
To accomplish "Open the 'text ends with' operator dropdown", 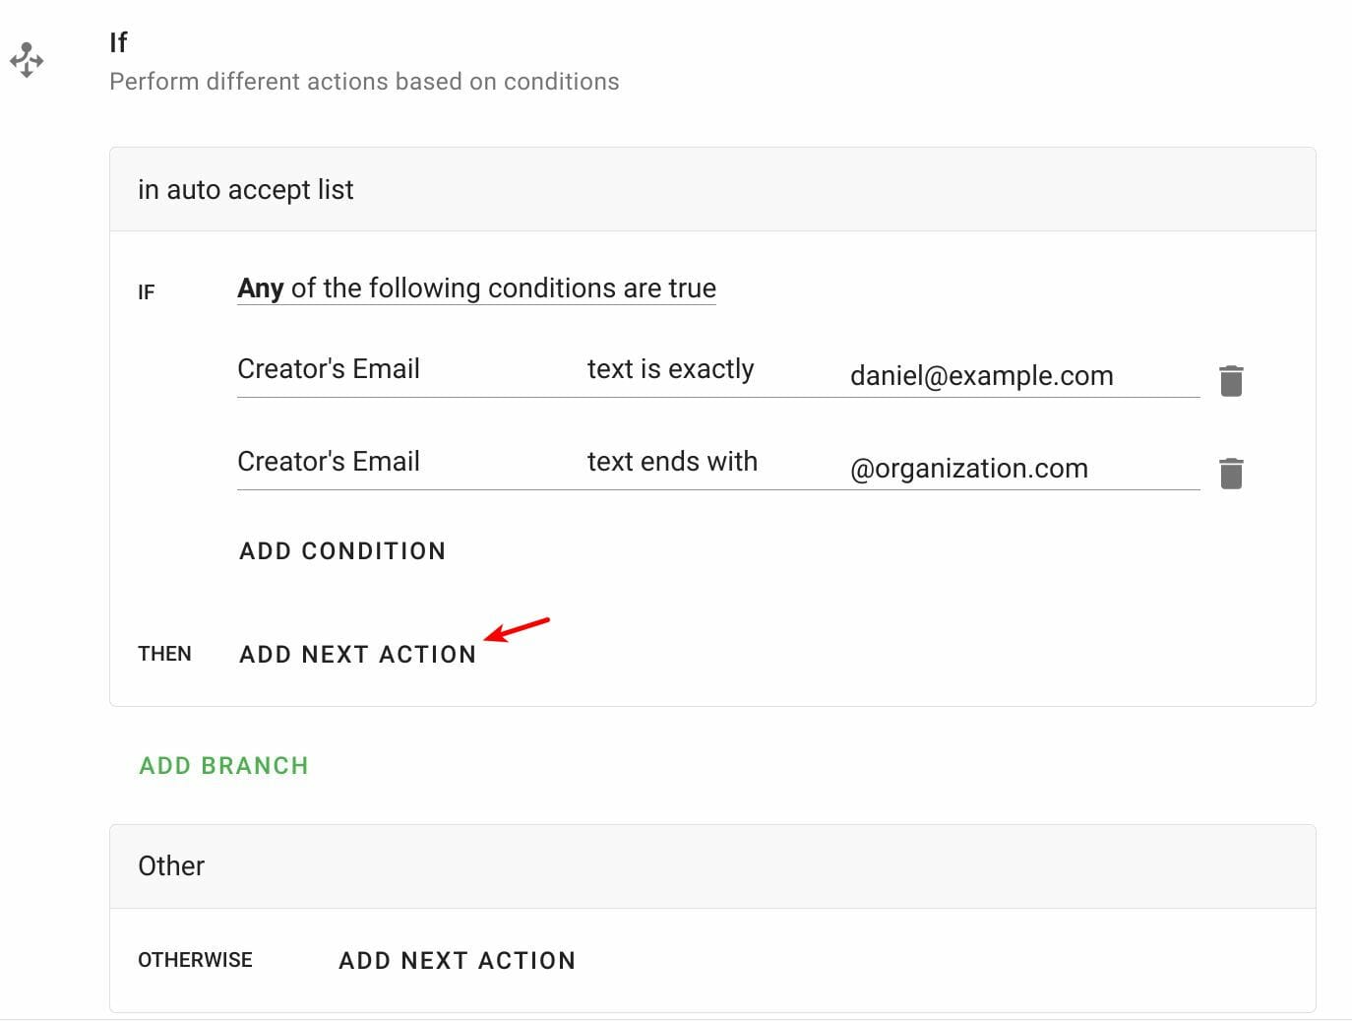I will [672, 462].
